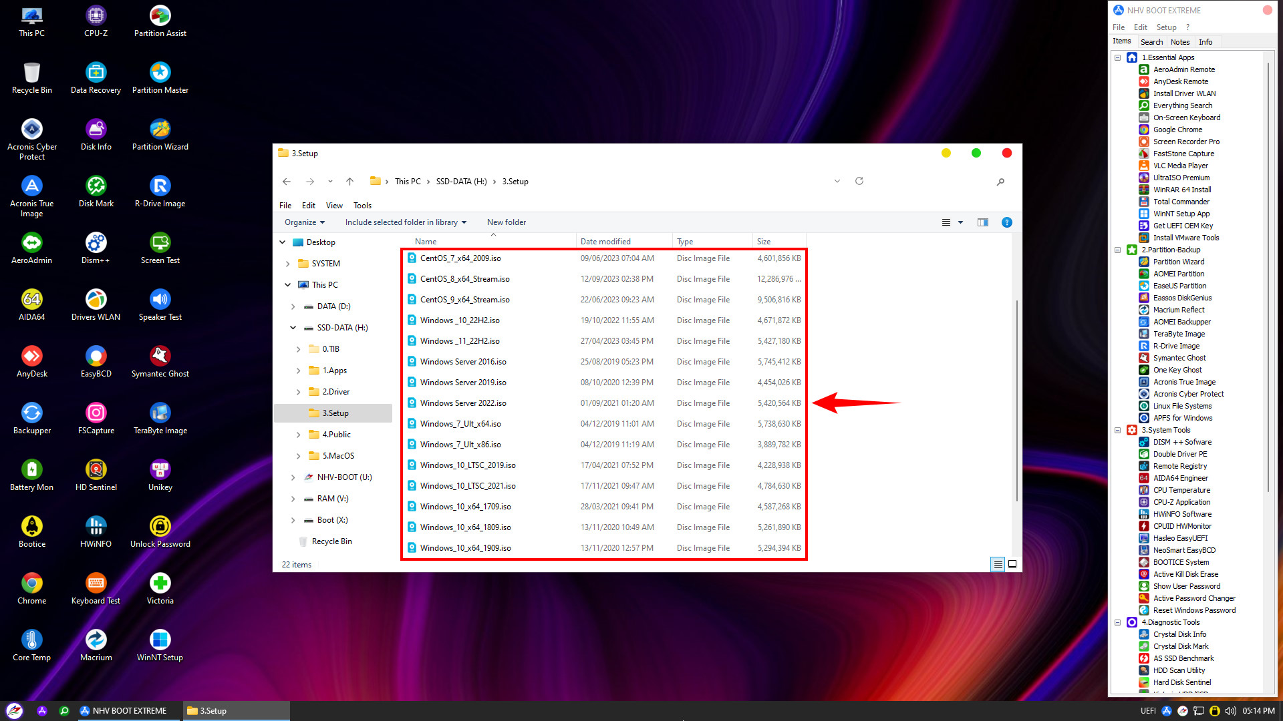The image size is (1283, 721).
Task: Open HD Sentinel desktop icon
Action: (x=96, y=475)
